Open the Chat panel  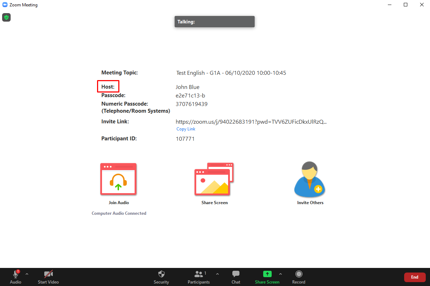236,277
